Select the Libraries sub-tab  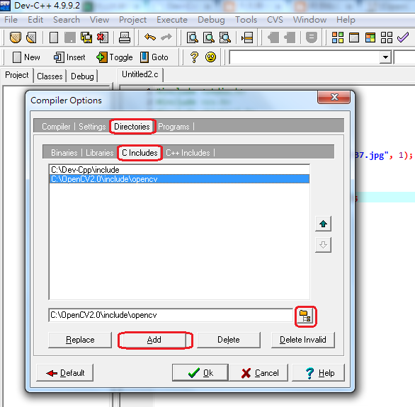pos(100,153)
